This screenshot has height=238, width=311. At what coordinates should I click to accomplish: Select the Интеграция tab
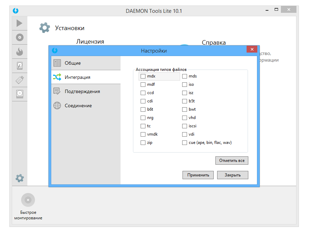coord(86,77)
